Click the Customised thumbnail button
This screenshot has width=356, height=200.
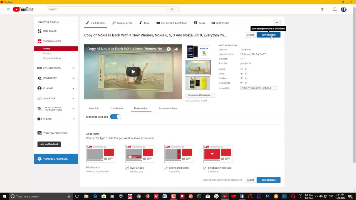tap(200, 95)
